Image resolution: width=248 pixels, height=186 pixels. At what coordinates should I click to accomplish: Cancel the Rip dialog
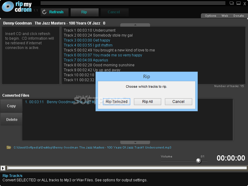[x=179, y=102]
